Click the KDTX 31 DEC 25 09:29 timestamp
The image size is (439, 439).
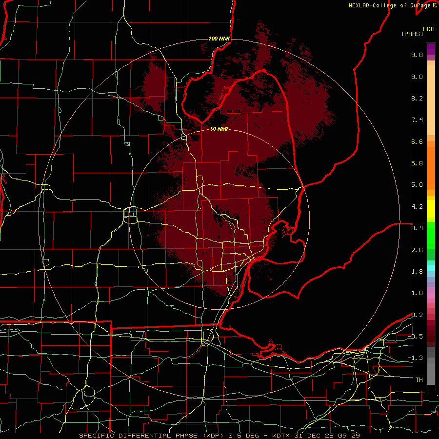pos(316,436)
